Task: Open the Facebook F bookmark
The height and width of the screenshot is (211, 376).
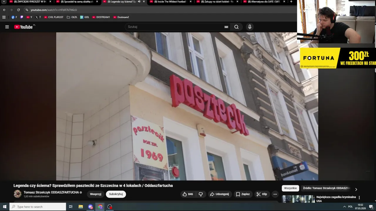Action: [x=14, y=17]
